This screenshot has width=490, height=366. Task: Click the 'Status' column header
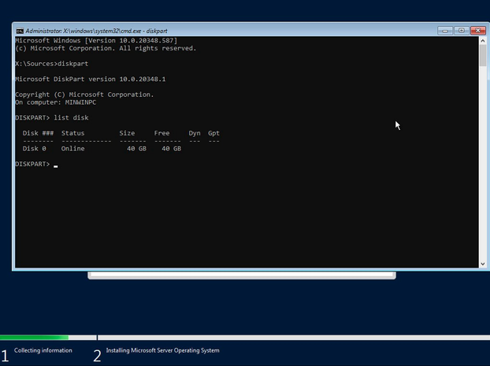pyautogui.click(x=72, y=133)
